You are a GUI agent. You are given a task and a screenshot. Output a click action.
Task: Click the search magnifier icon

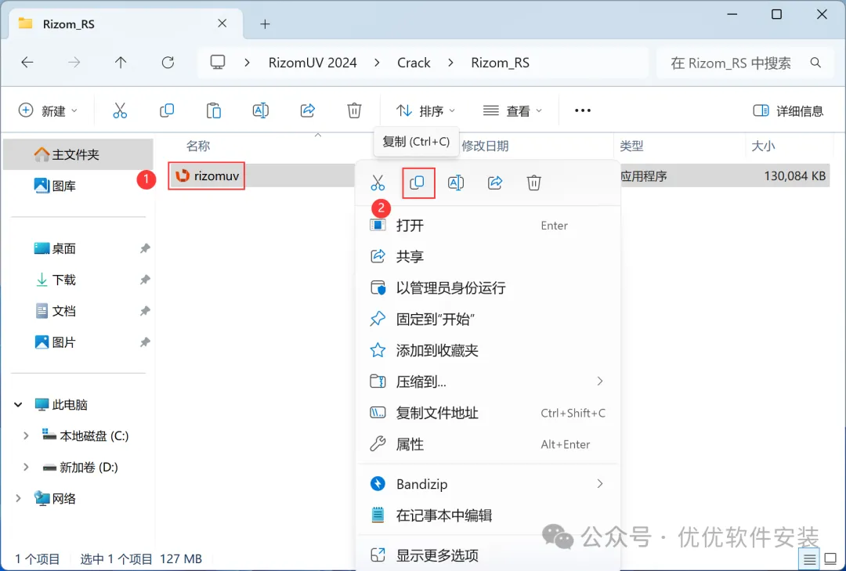pyautogui.click(x=815, y=63)
